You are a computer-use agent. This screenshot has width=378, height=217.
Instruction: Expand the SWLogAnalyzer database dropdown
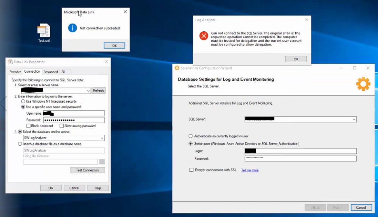click(102, 138)
